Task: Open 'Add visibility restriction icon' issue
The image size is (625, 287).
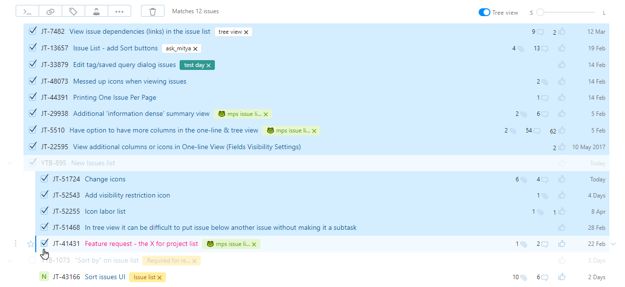Action: click(x=128, y=196)
